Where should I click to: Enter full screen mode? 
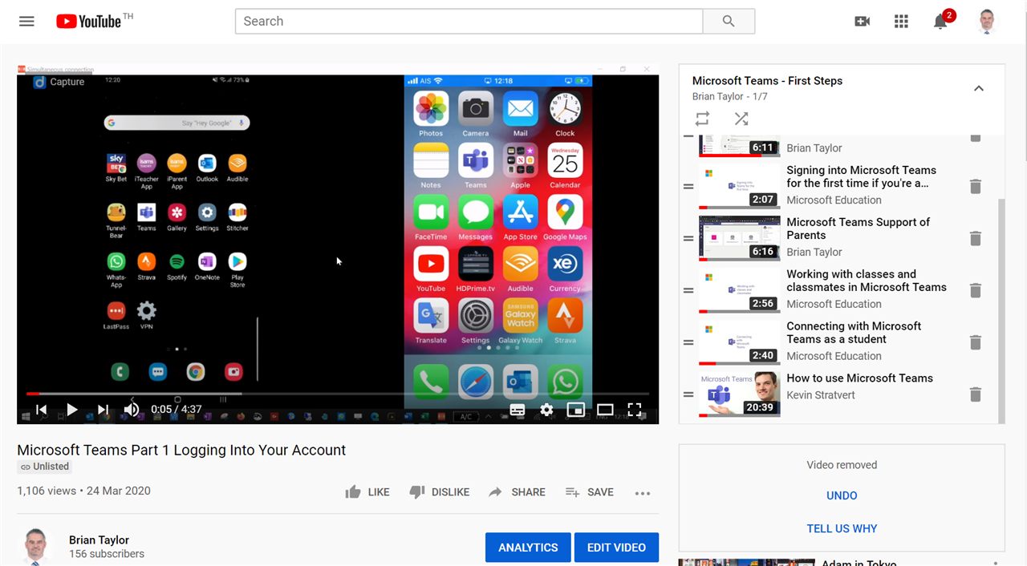[x=635, y=410]
